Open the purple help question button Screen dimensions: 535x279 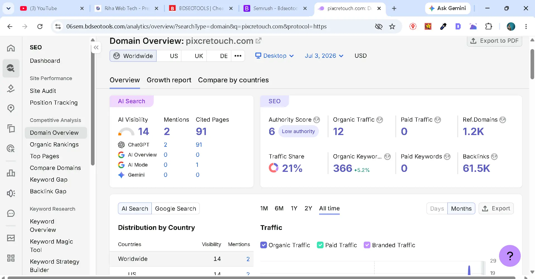coord(510,256)
